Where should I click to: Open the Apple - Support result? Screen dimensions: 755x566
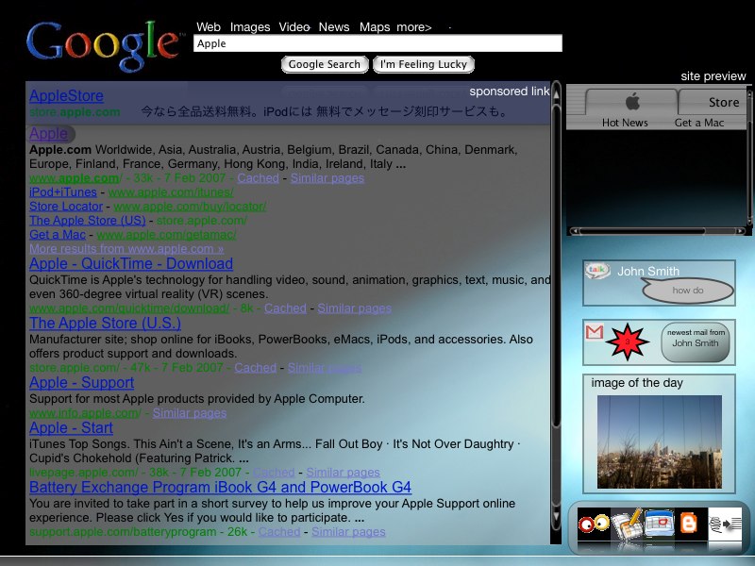coord(81,383)
